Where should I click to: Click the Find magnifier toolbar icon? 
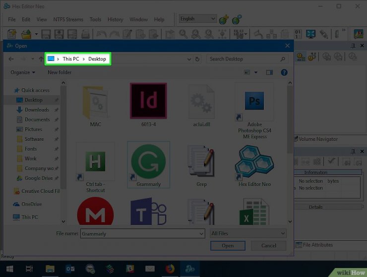click(x=183, y=34)
